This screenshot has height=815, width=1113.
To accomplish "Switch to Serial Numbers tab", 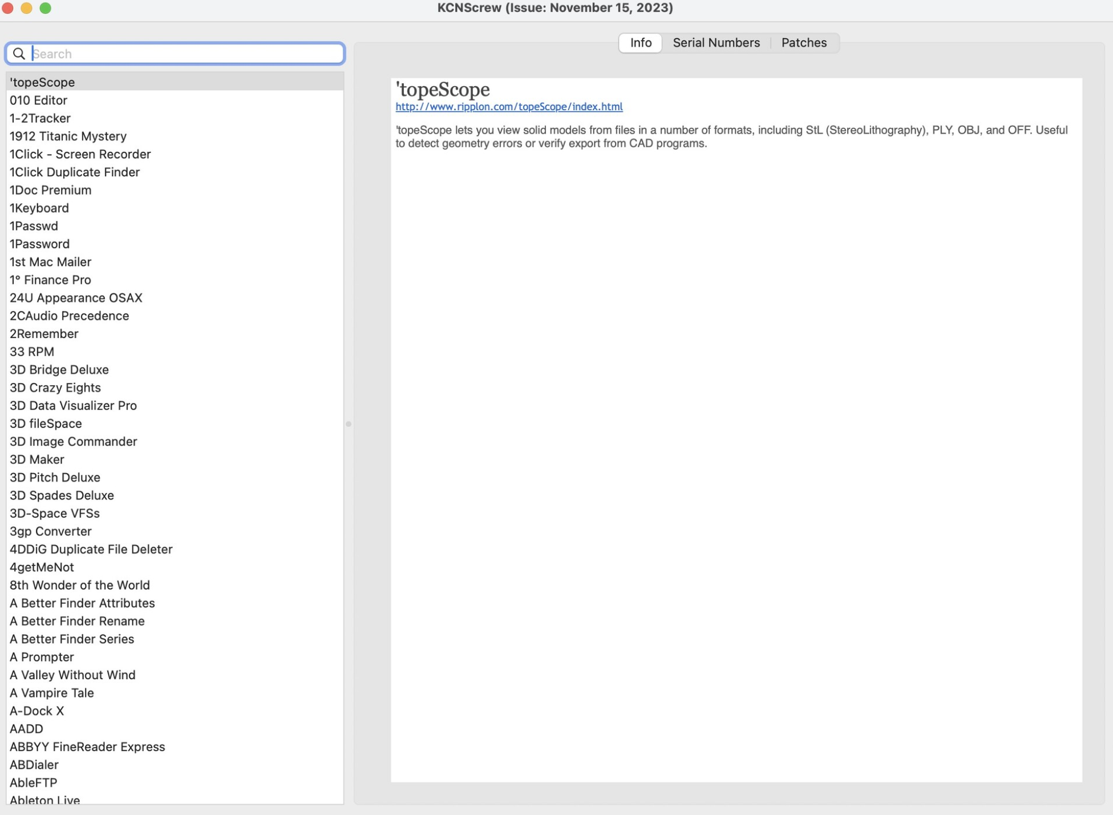I will (715, 42).
